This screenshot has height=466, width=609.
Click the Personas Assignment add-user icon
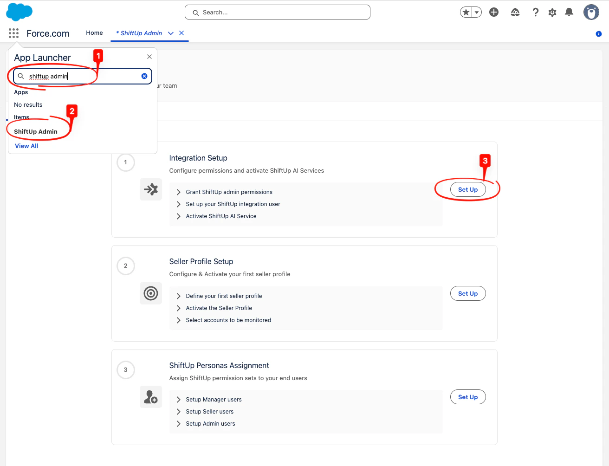[151, 397]
